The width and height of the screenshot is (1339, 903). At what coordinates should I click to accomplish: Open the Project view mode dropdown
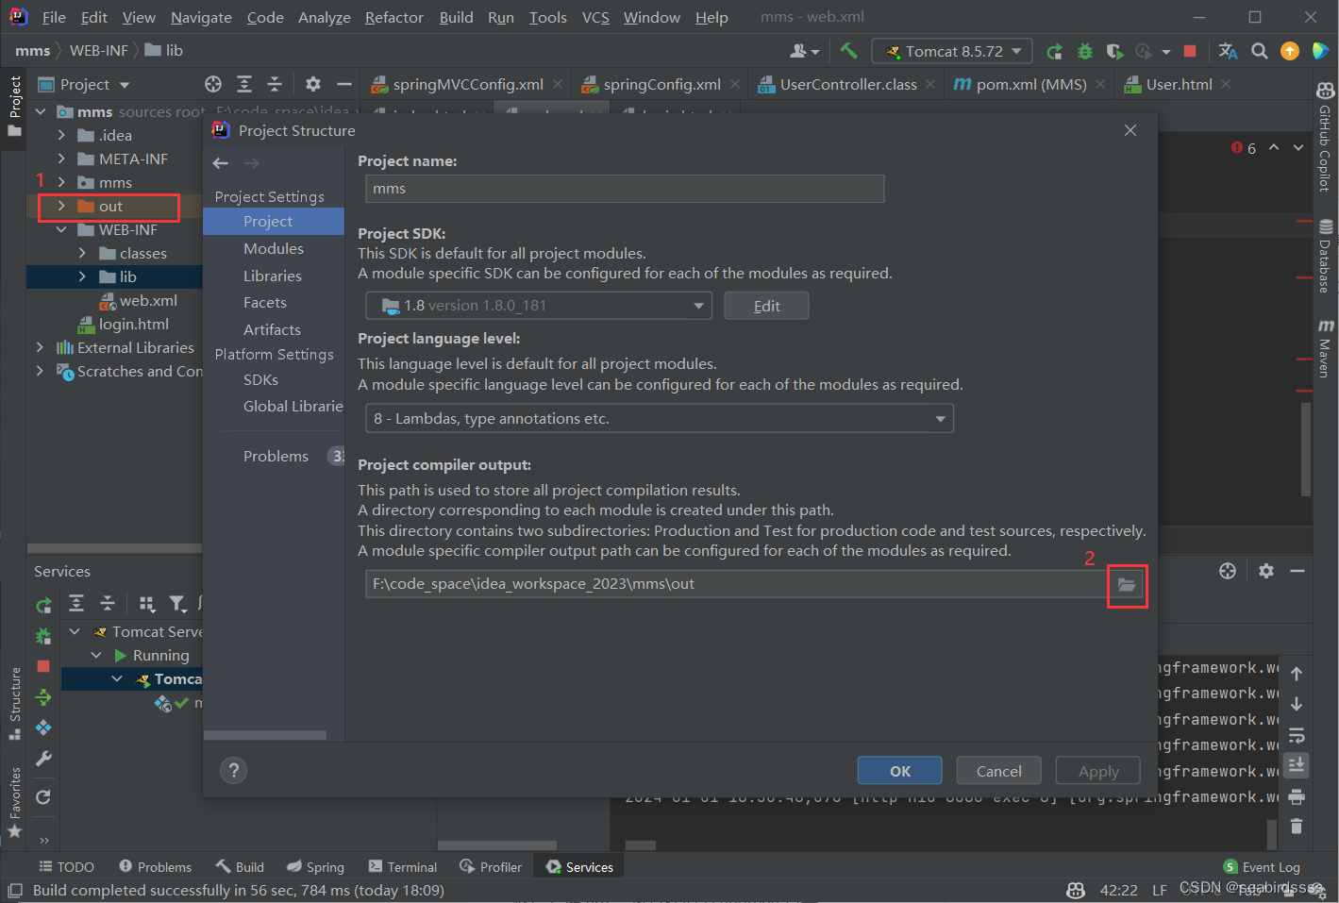pos(84,84)
